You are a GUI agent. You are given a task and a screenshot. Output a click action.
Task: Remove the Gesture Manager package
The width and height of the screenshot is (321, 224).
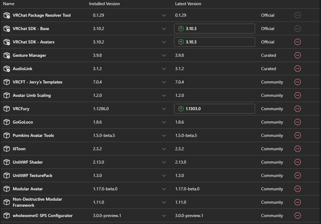pos(297,55)
